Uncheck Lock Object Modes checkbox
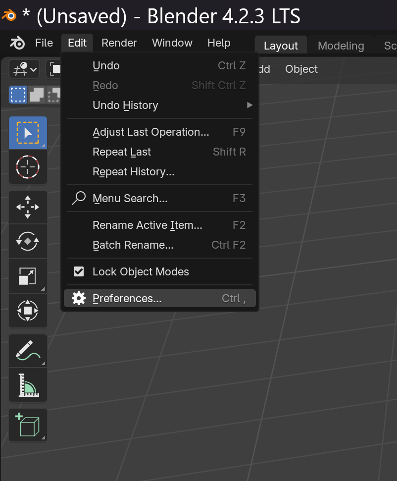 [x=79, y=271]
